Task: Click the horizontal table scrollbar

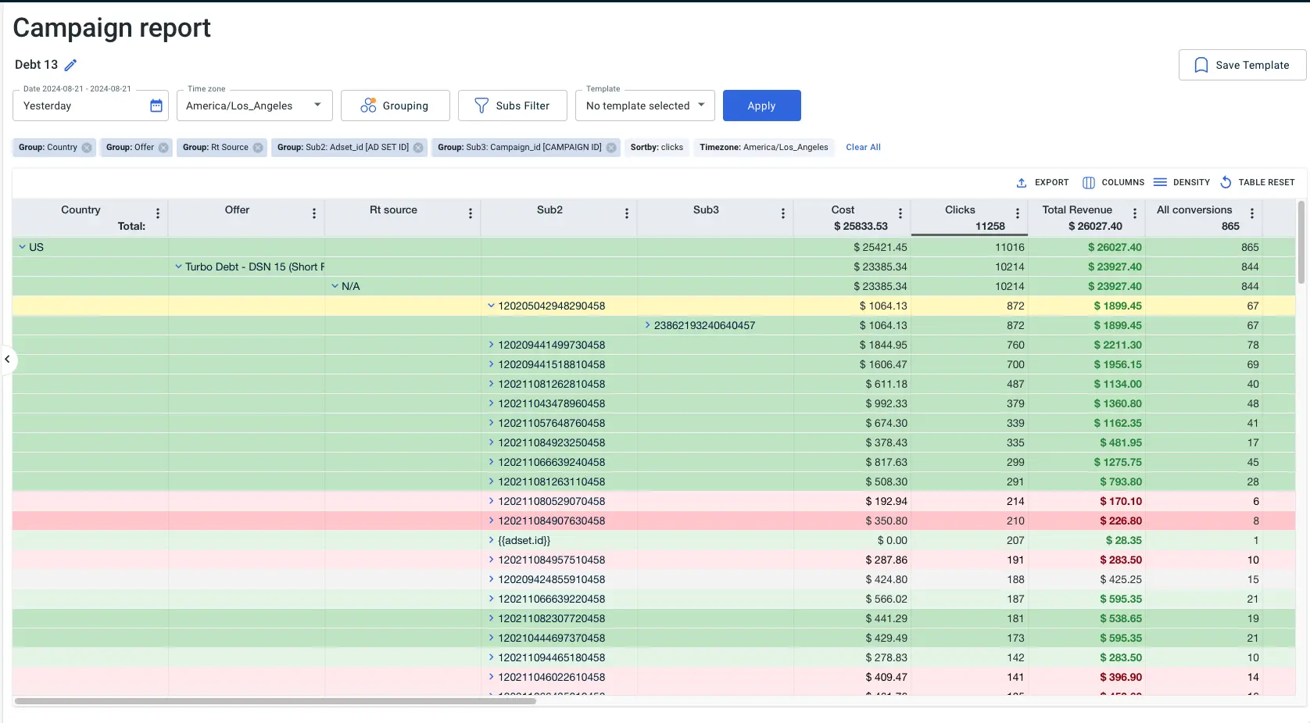Action: pyautogui.click(x=275, y=701)
